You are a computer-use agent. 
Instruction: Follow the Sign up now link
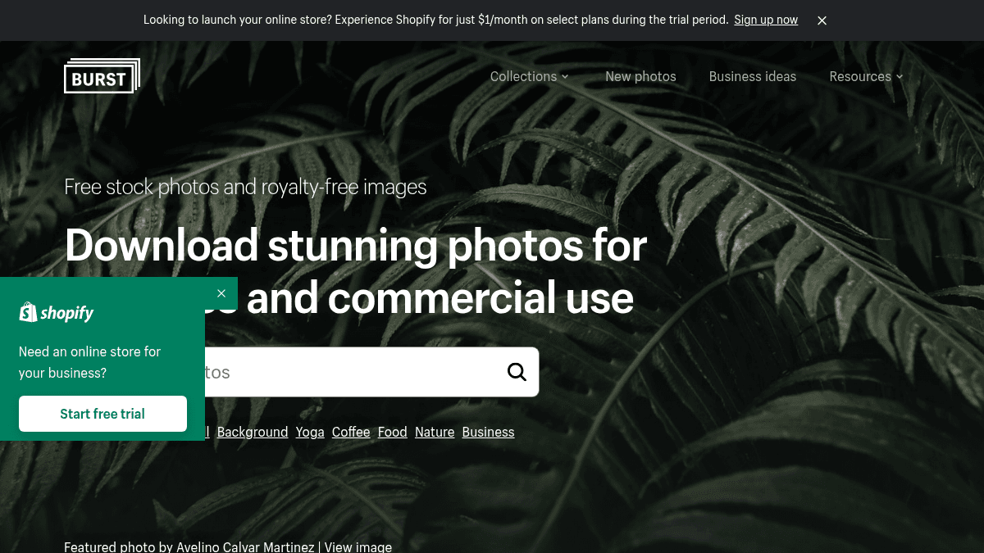tap(766, 20)
